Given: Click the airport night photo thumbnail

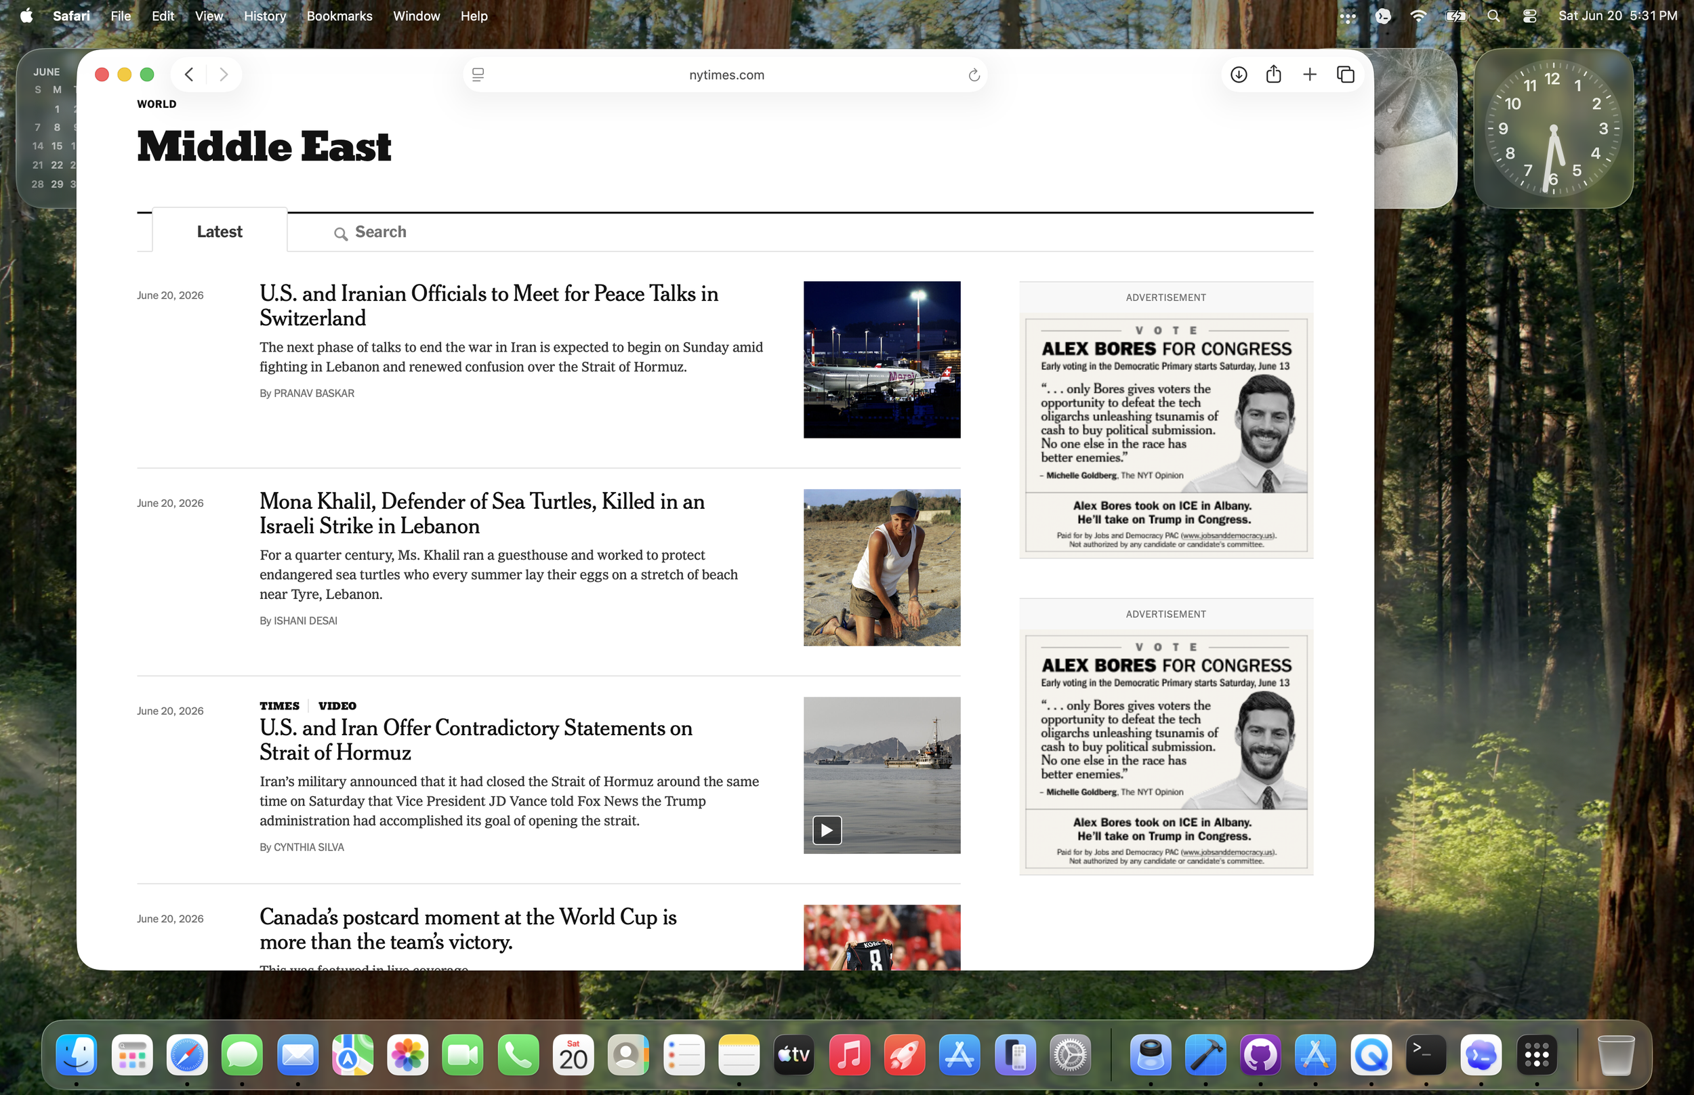Looking at the screenshot, I should 882,360.
